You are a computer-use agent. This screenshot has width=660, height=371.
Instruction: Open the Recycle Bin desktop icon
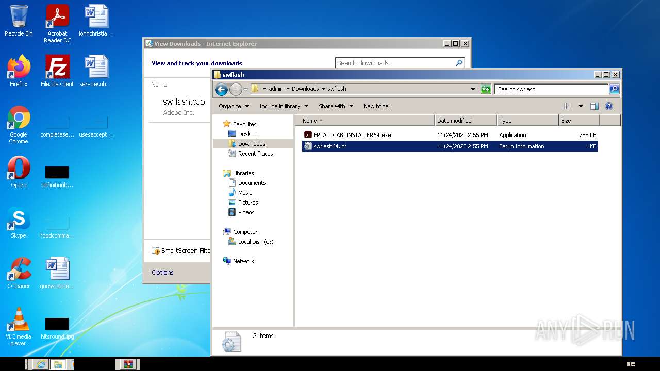click(x=19, y=21)
